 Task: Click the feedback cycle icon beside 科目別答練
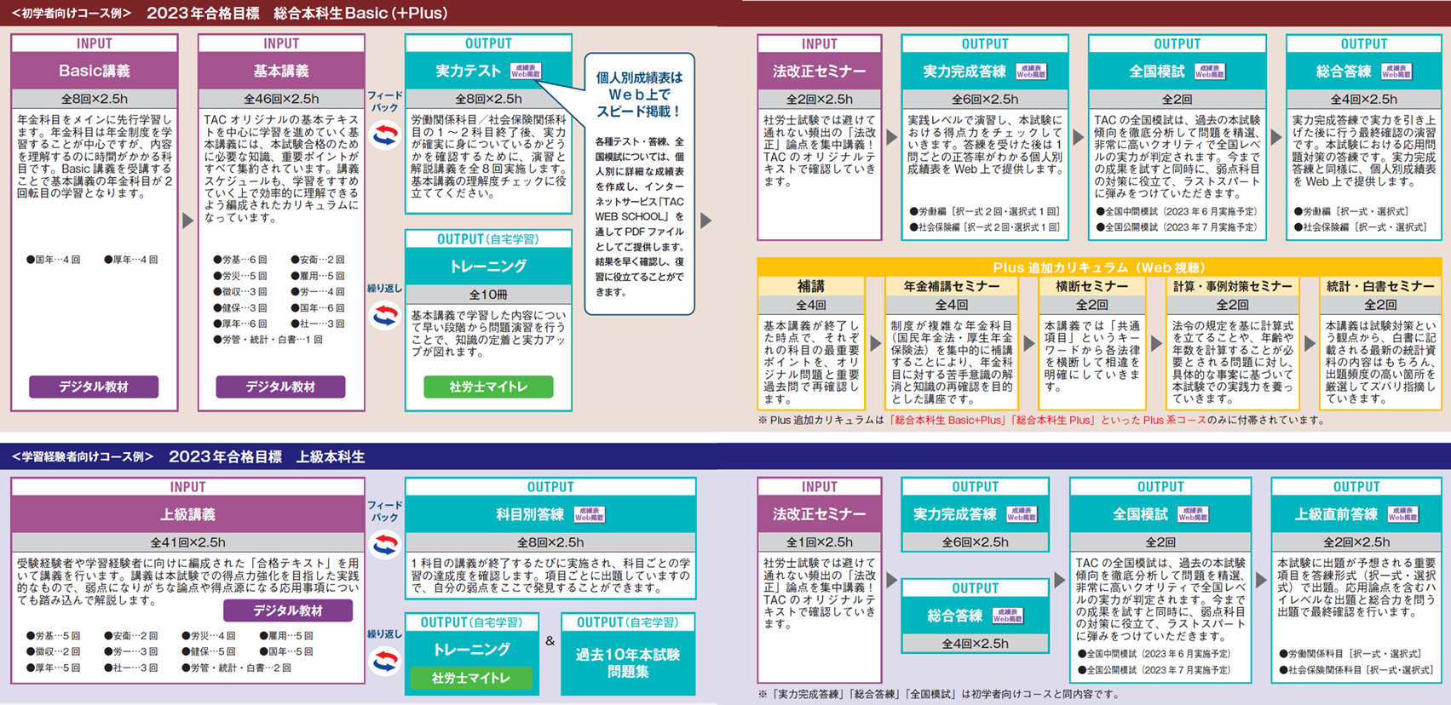coord(385,544)
